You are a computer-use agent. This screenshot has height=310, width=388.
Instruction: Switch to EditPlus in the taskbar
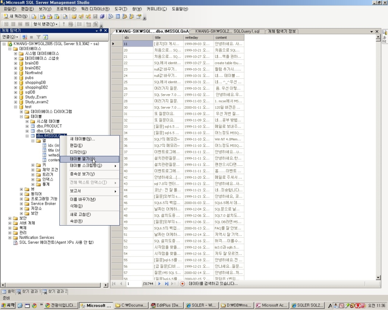click(x=167, y=305)
